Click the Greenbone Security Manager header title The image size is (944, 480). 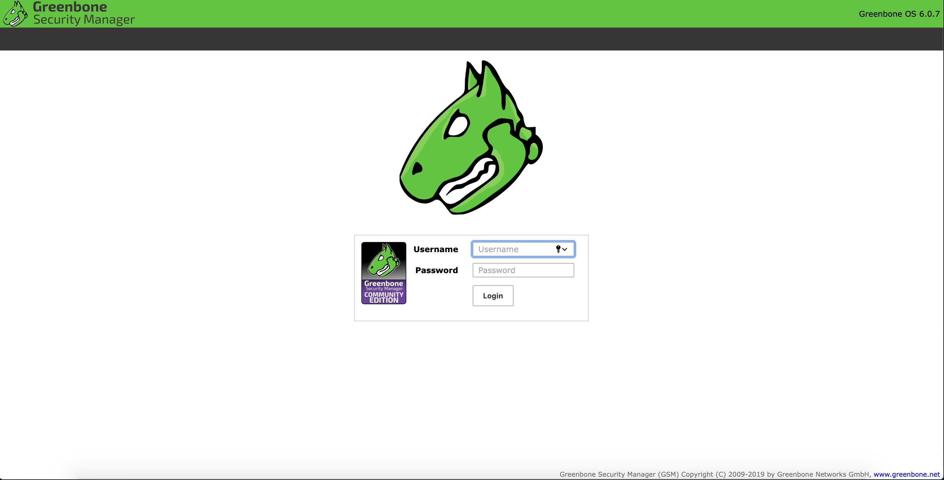tap(84, 13)
